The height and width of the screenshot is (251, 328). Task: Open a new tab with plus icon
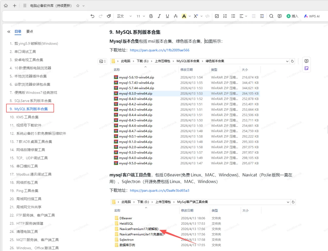(15, 6)
